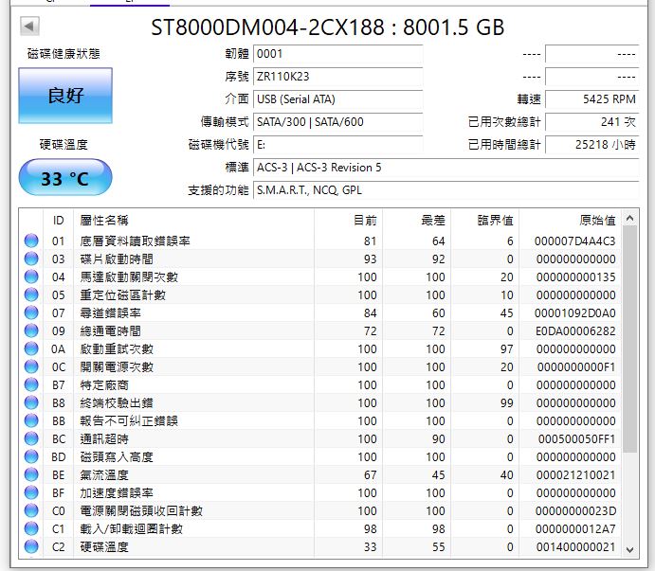Click the 良好 health status button
Image resolution: width=655 pixels, height=571 pixels.
[x=65, y=96]
